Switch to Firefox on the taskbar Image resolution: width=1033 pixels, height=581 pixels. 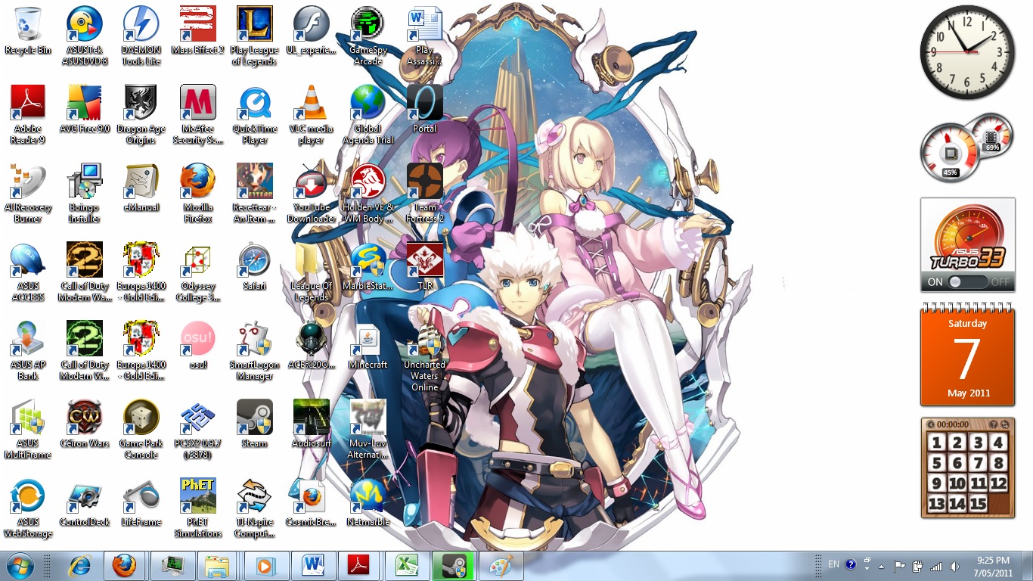[x=124, y=566]
